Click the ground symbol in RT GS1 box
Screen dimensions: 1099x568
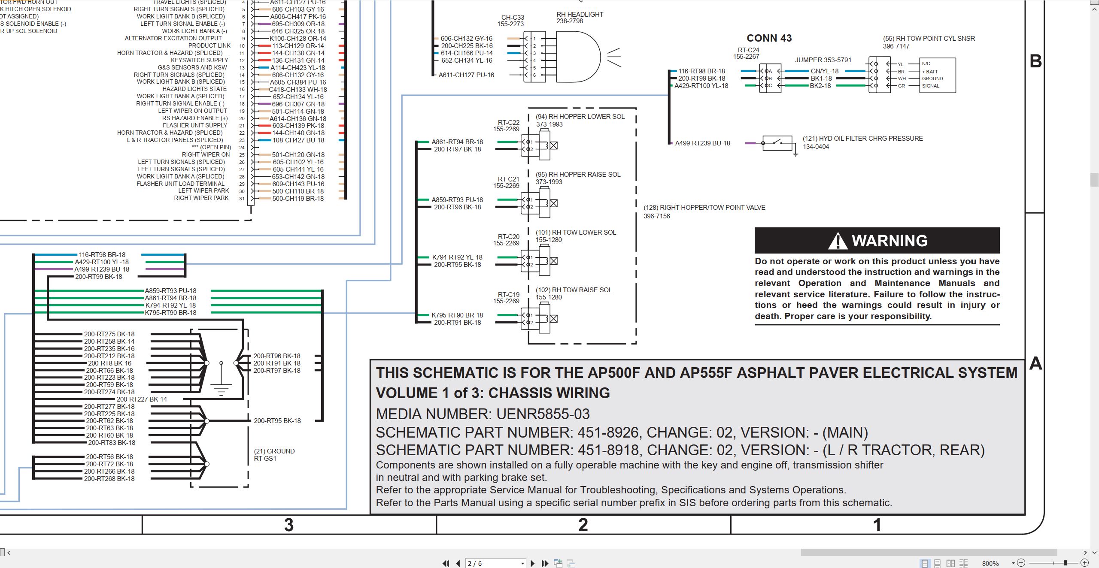click(222, 379)
